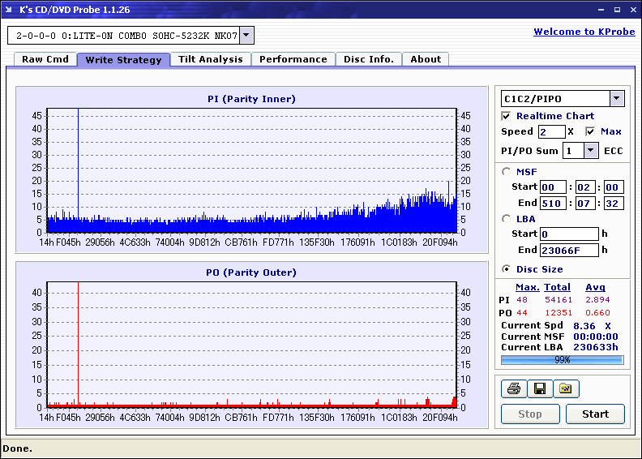The height and width of the screenshot is (459, 642).
Task: Click the application icon in title bar
Action: pos(9,9)
